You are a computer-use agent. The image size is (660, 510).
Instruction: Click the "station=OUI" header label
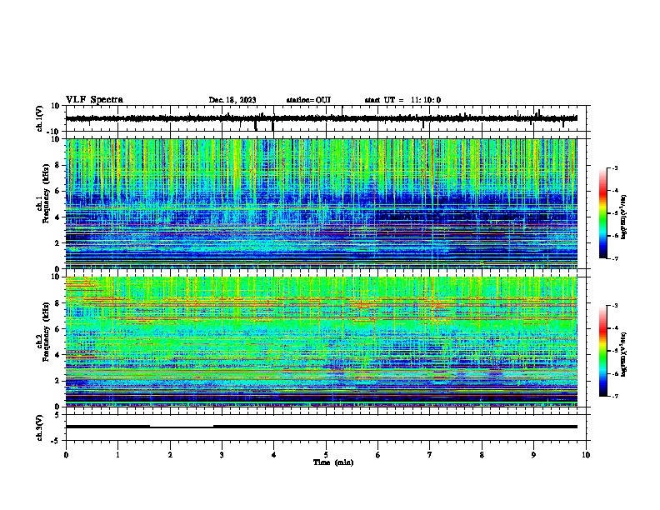(x=308, y=100)
